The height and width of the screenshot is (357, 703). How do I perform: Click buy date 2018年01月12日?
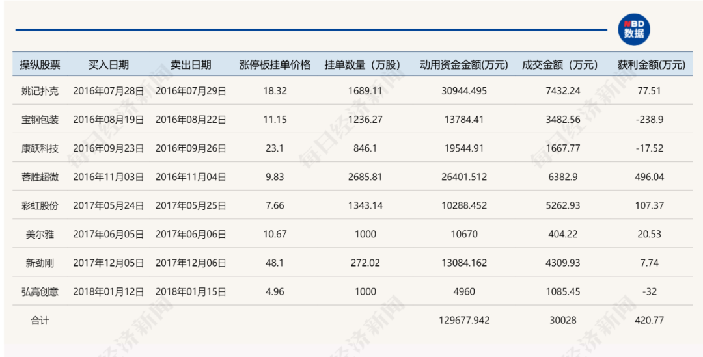coord(109,291)
